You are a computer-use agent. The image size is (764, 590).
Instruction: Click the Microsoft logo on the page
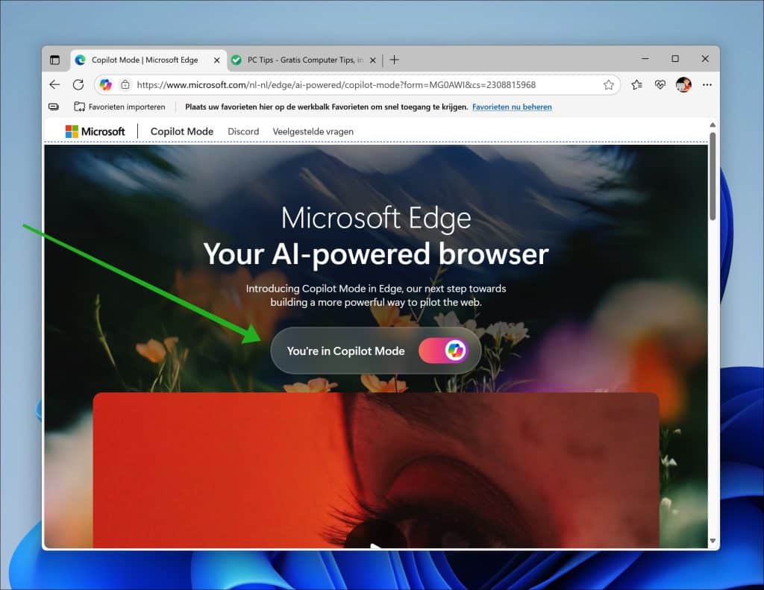click(95, 131)
